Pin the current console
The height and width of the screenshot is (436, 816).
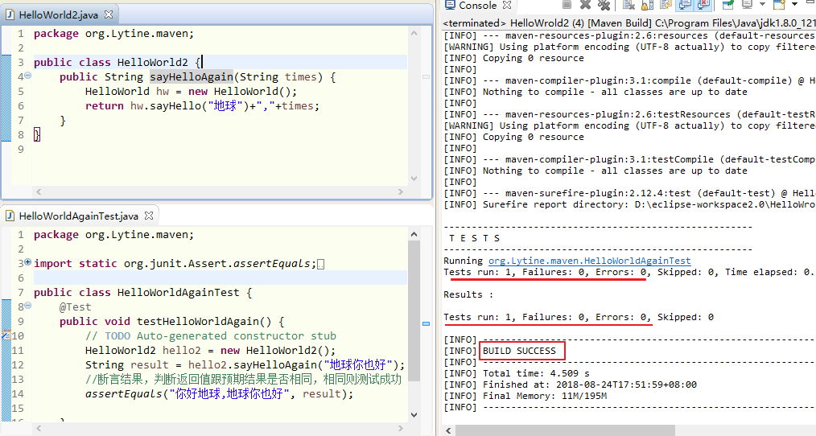[728, 5]
